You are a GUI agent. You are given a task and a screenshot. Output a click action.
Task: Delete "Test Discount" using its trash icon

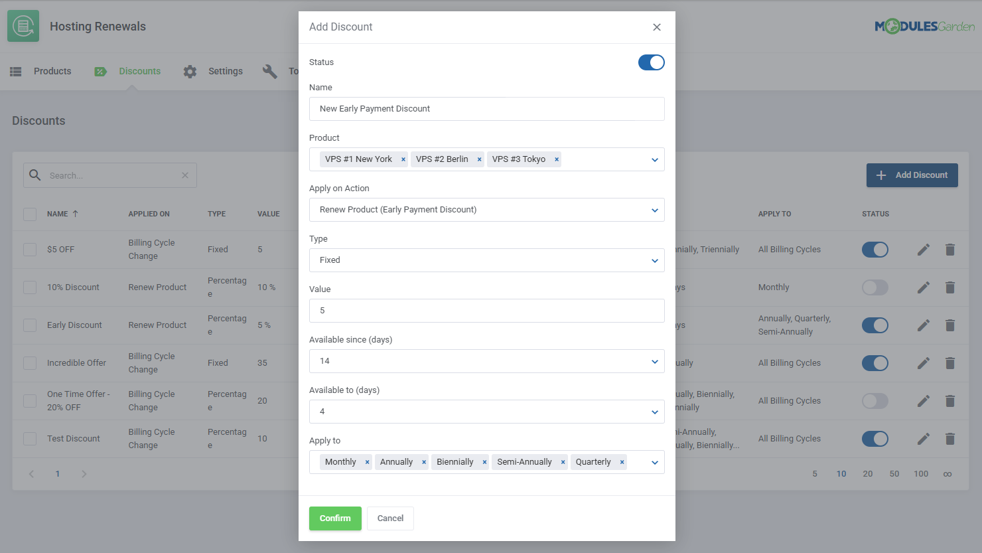point(950,439)
